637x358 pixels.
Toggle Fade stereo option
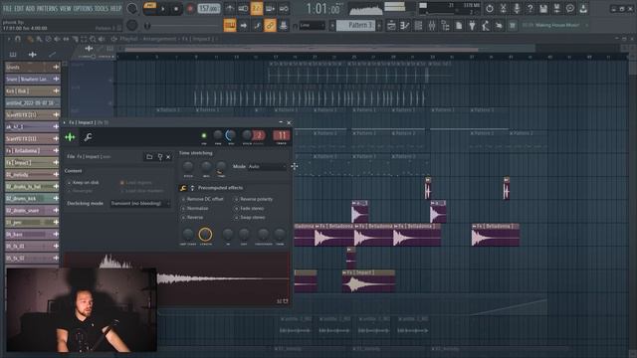[x=249, y=208]
